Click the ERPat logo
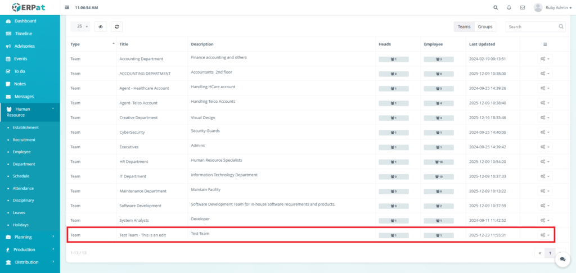The image size is (576, 273). (29, 7)
